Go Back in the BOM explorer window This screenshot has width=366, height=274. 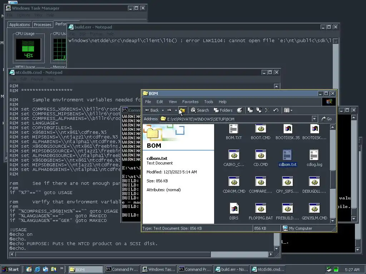click(x=152, y=110)
